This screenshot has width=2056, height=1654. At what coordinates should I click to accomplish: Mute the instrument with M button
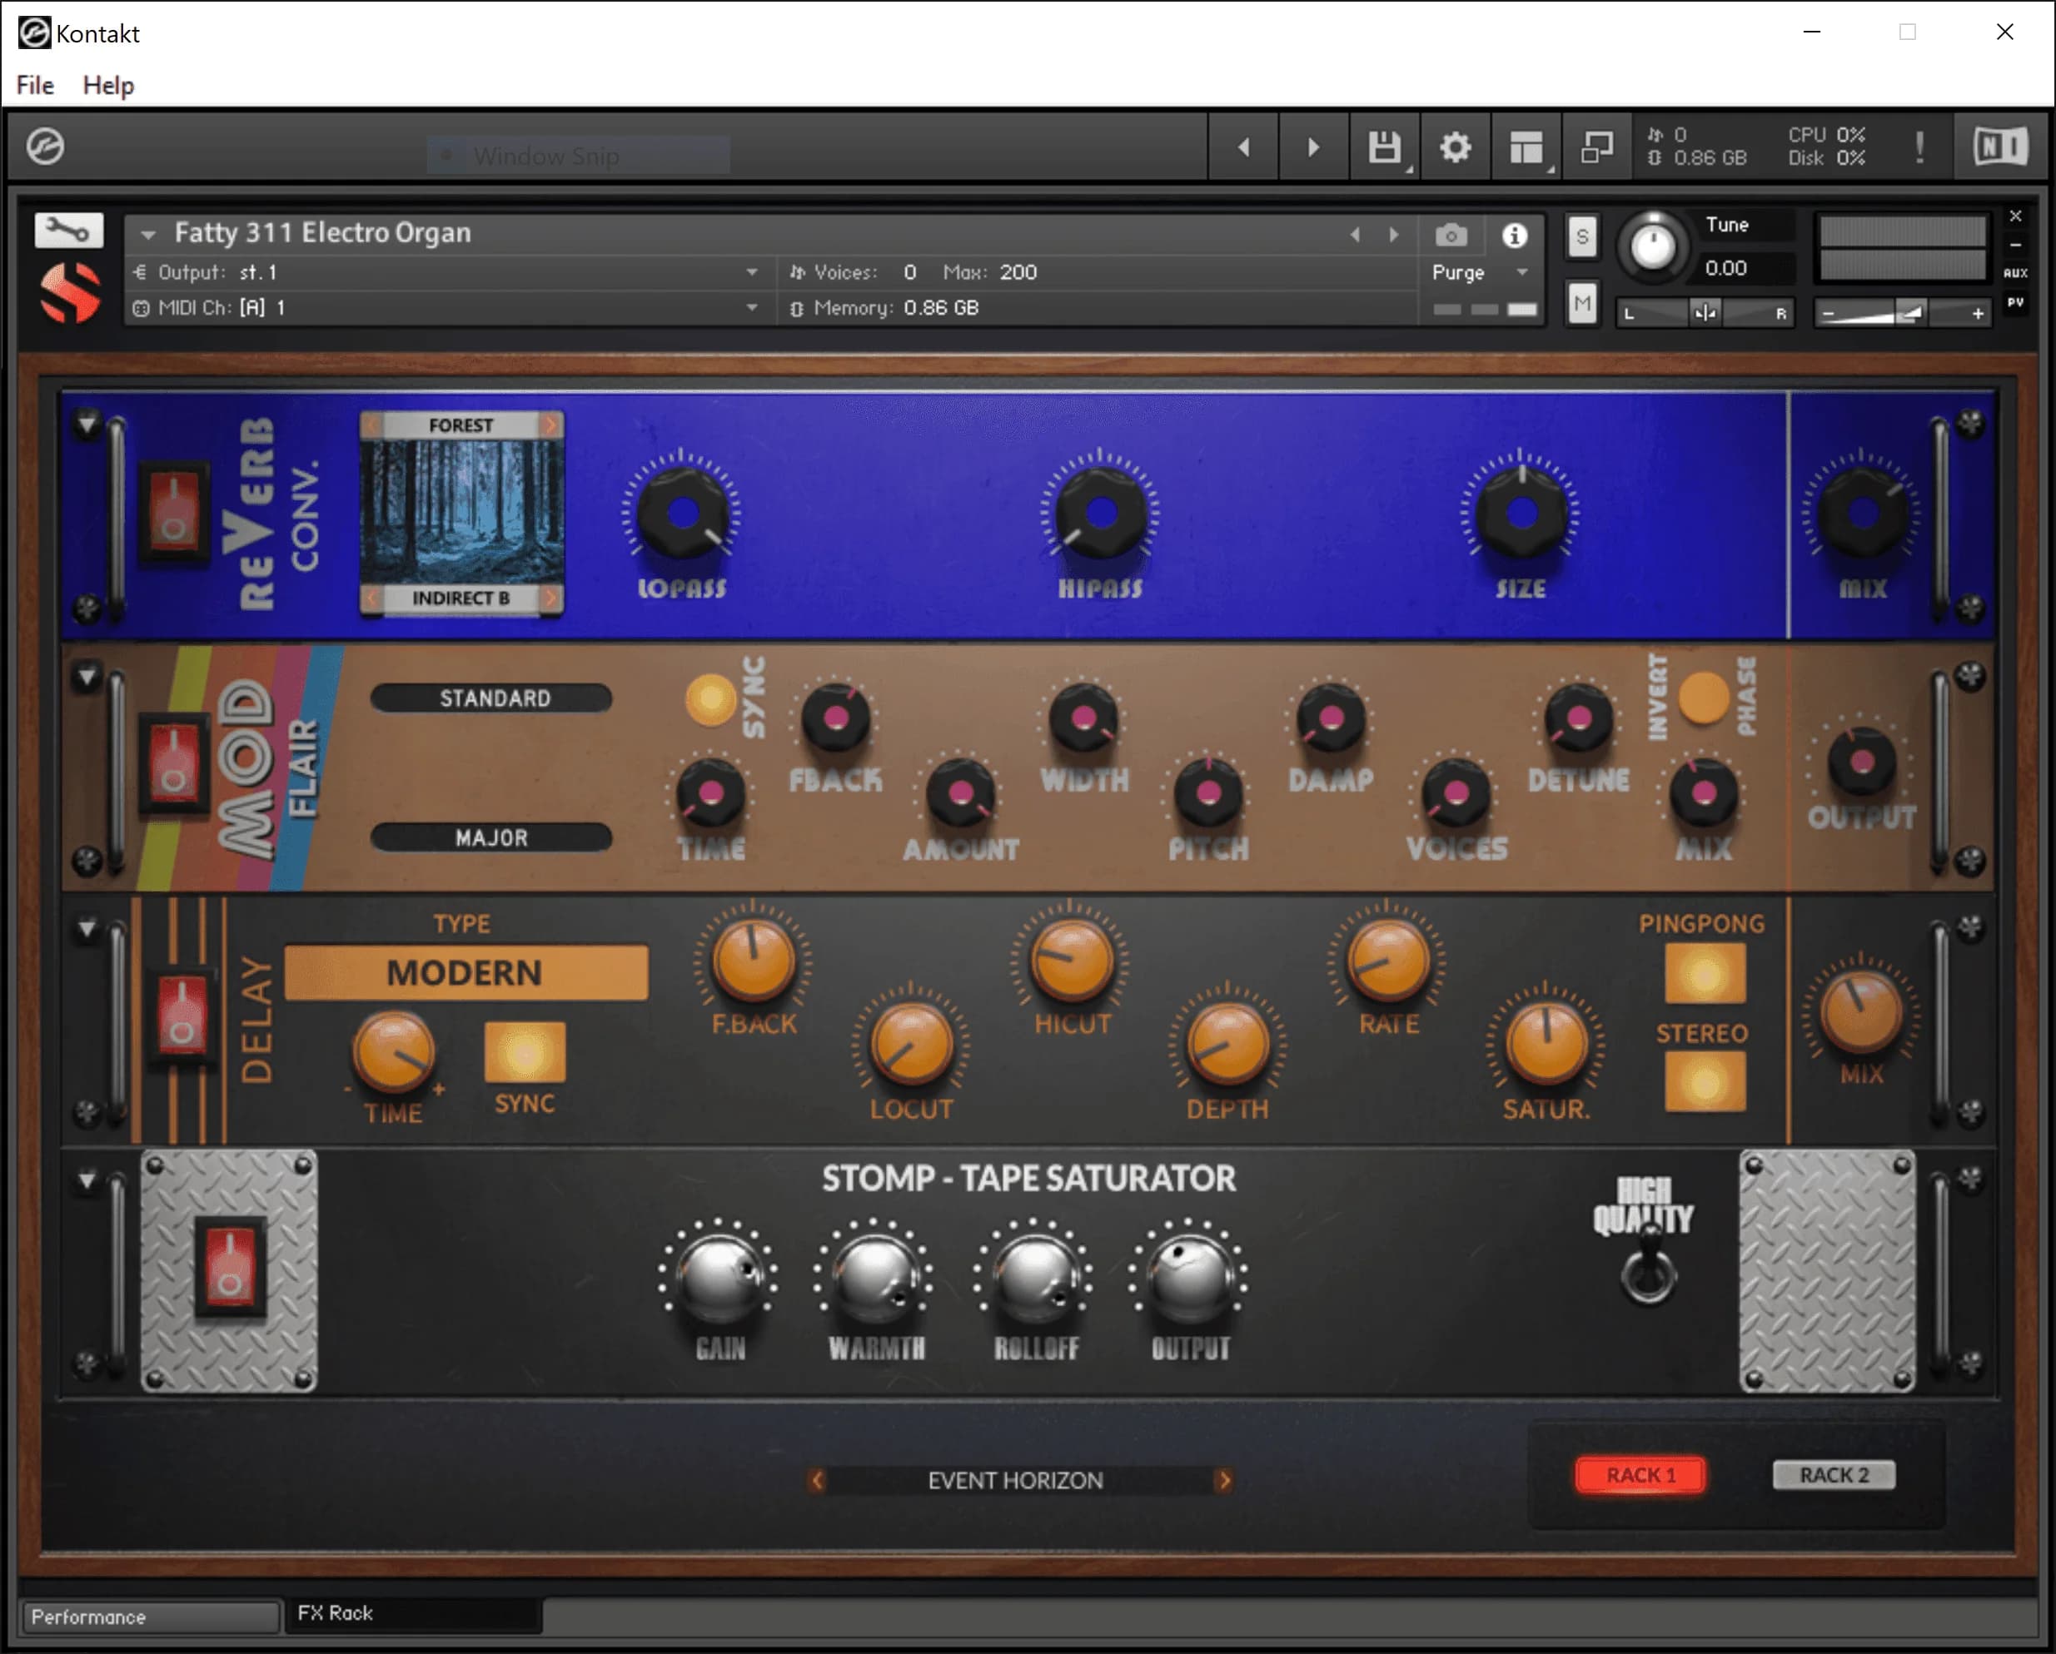(x=1582, y=305)
